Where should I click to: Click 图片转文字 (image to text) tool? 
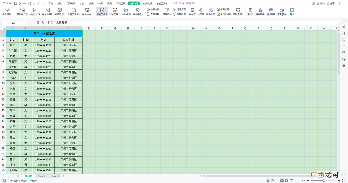22,12
